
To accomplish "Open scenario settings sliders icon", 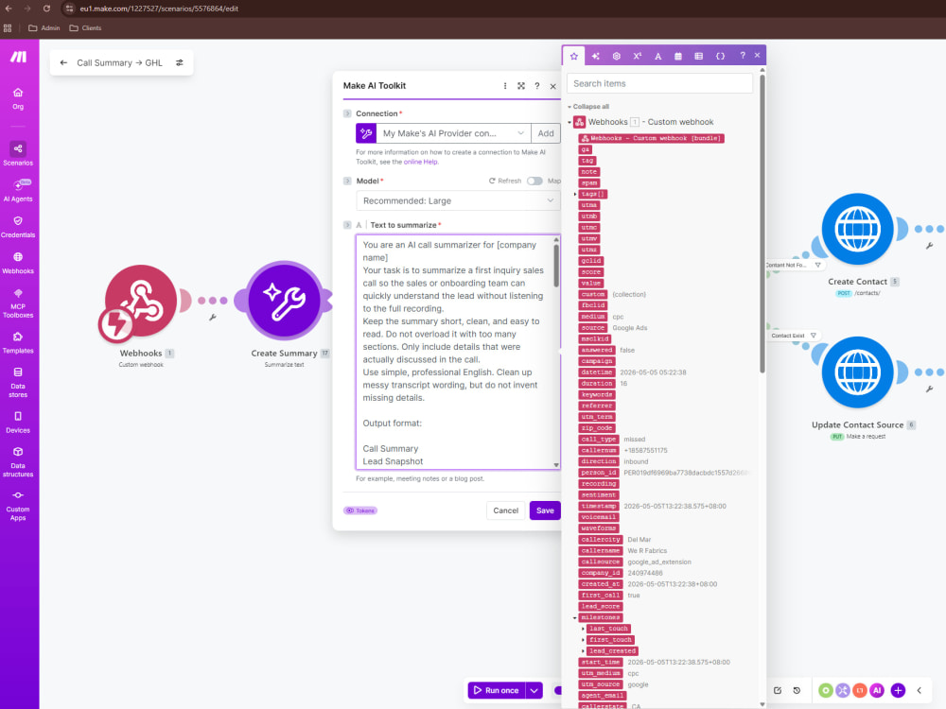I will tap(179, 62).
